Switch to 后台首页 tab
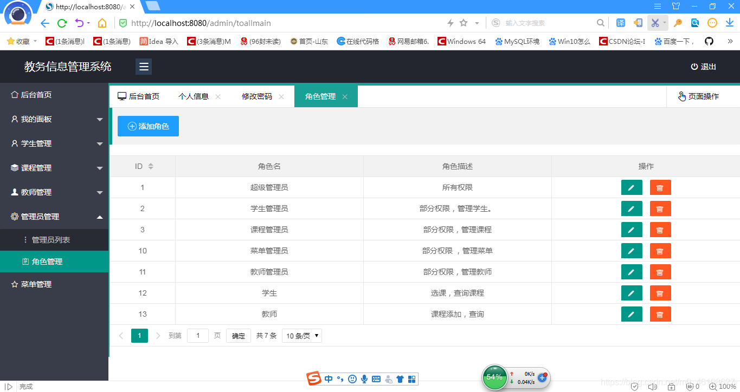Viewport: 740px width, 392px height. tap(139, 96)
